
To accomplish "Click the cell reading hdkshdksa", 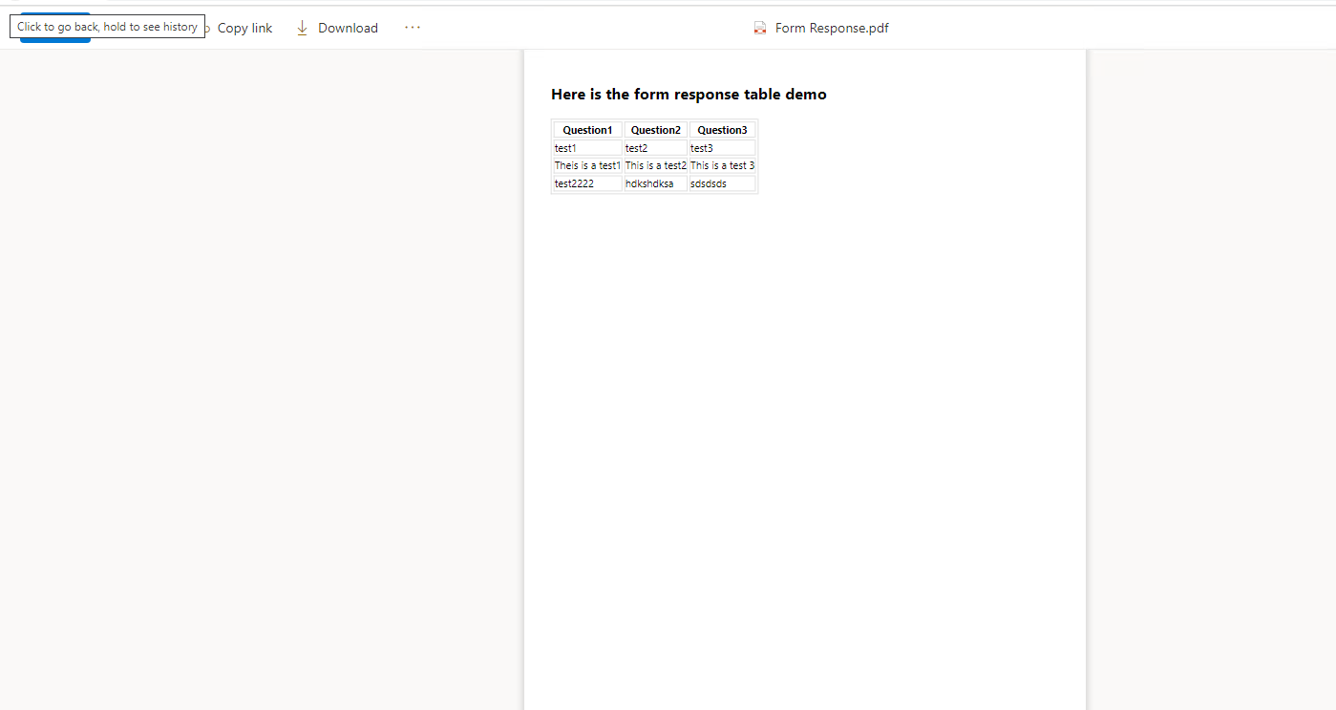I will 650,183.
